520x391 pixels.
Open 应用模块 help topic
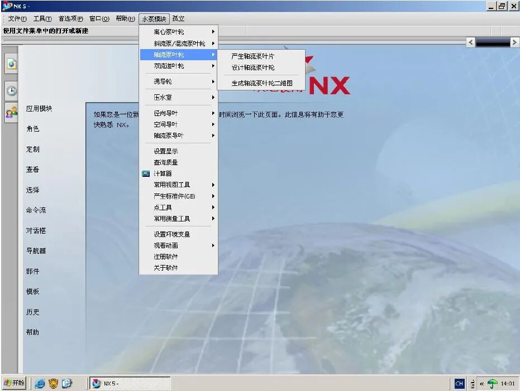click(x=39, y=109)
